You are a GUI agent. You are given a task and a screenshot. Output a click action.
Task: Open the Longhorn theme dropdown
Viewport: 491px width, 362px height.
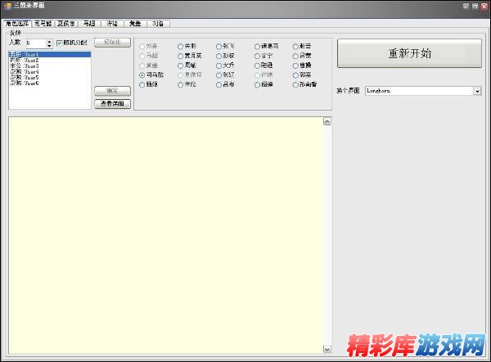tap(477, 91)
